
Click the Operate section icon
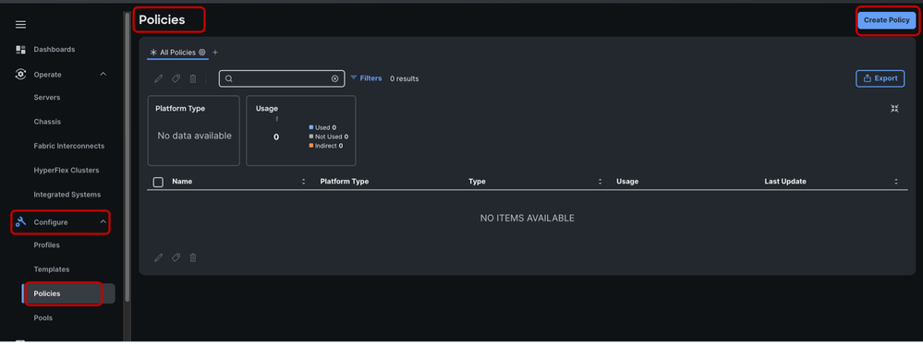(x=20, y=74)
